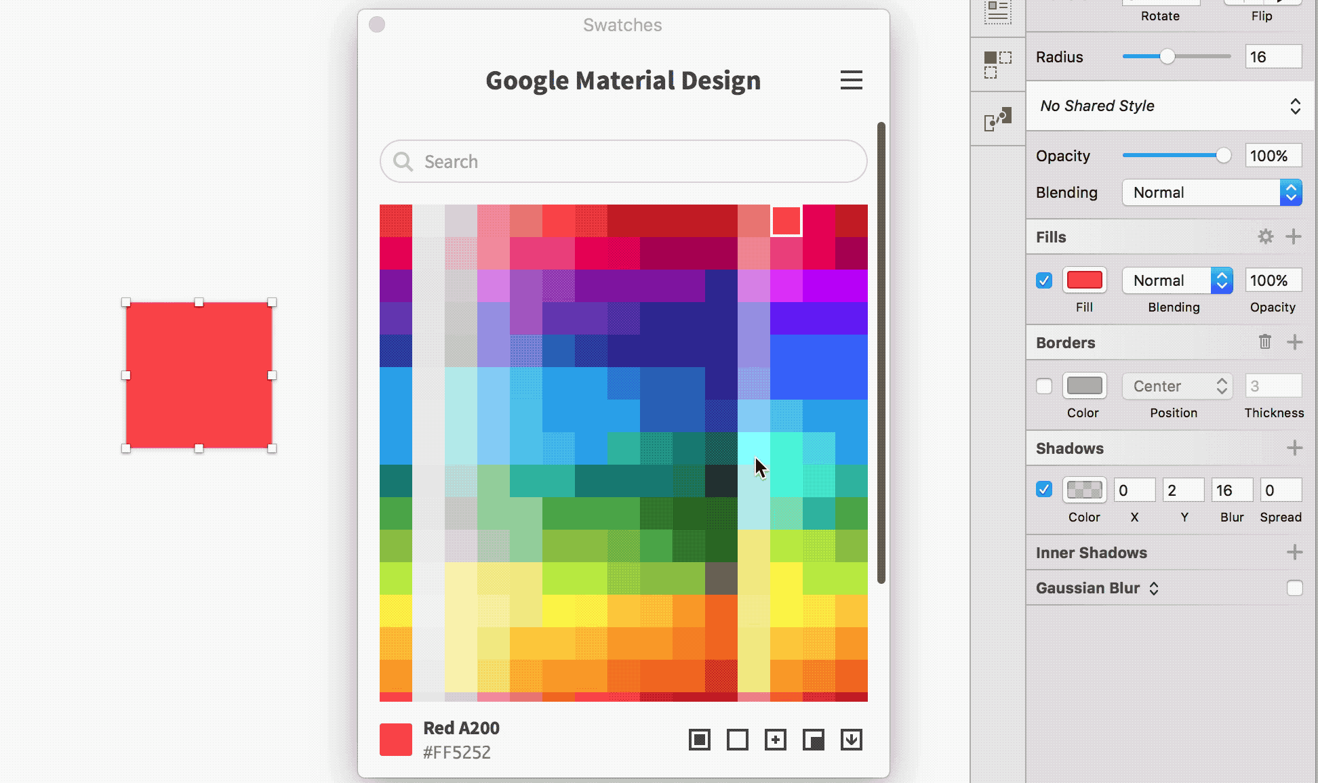Click the Fills section header

click(x=1051, y=237)
